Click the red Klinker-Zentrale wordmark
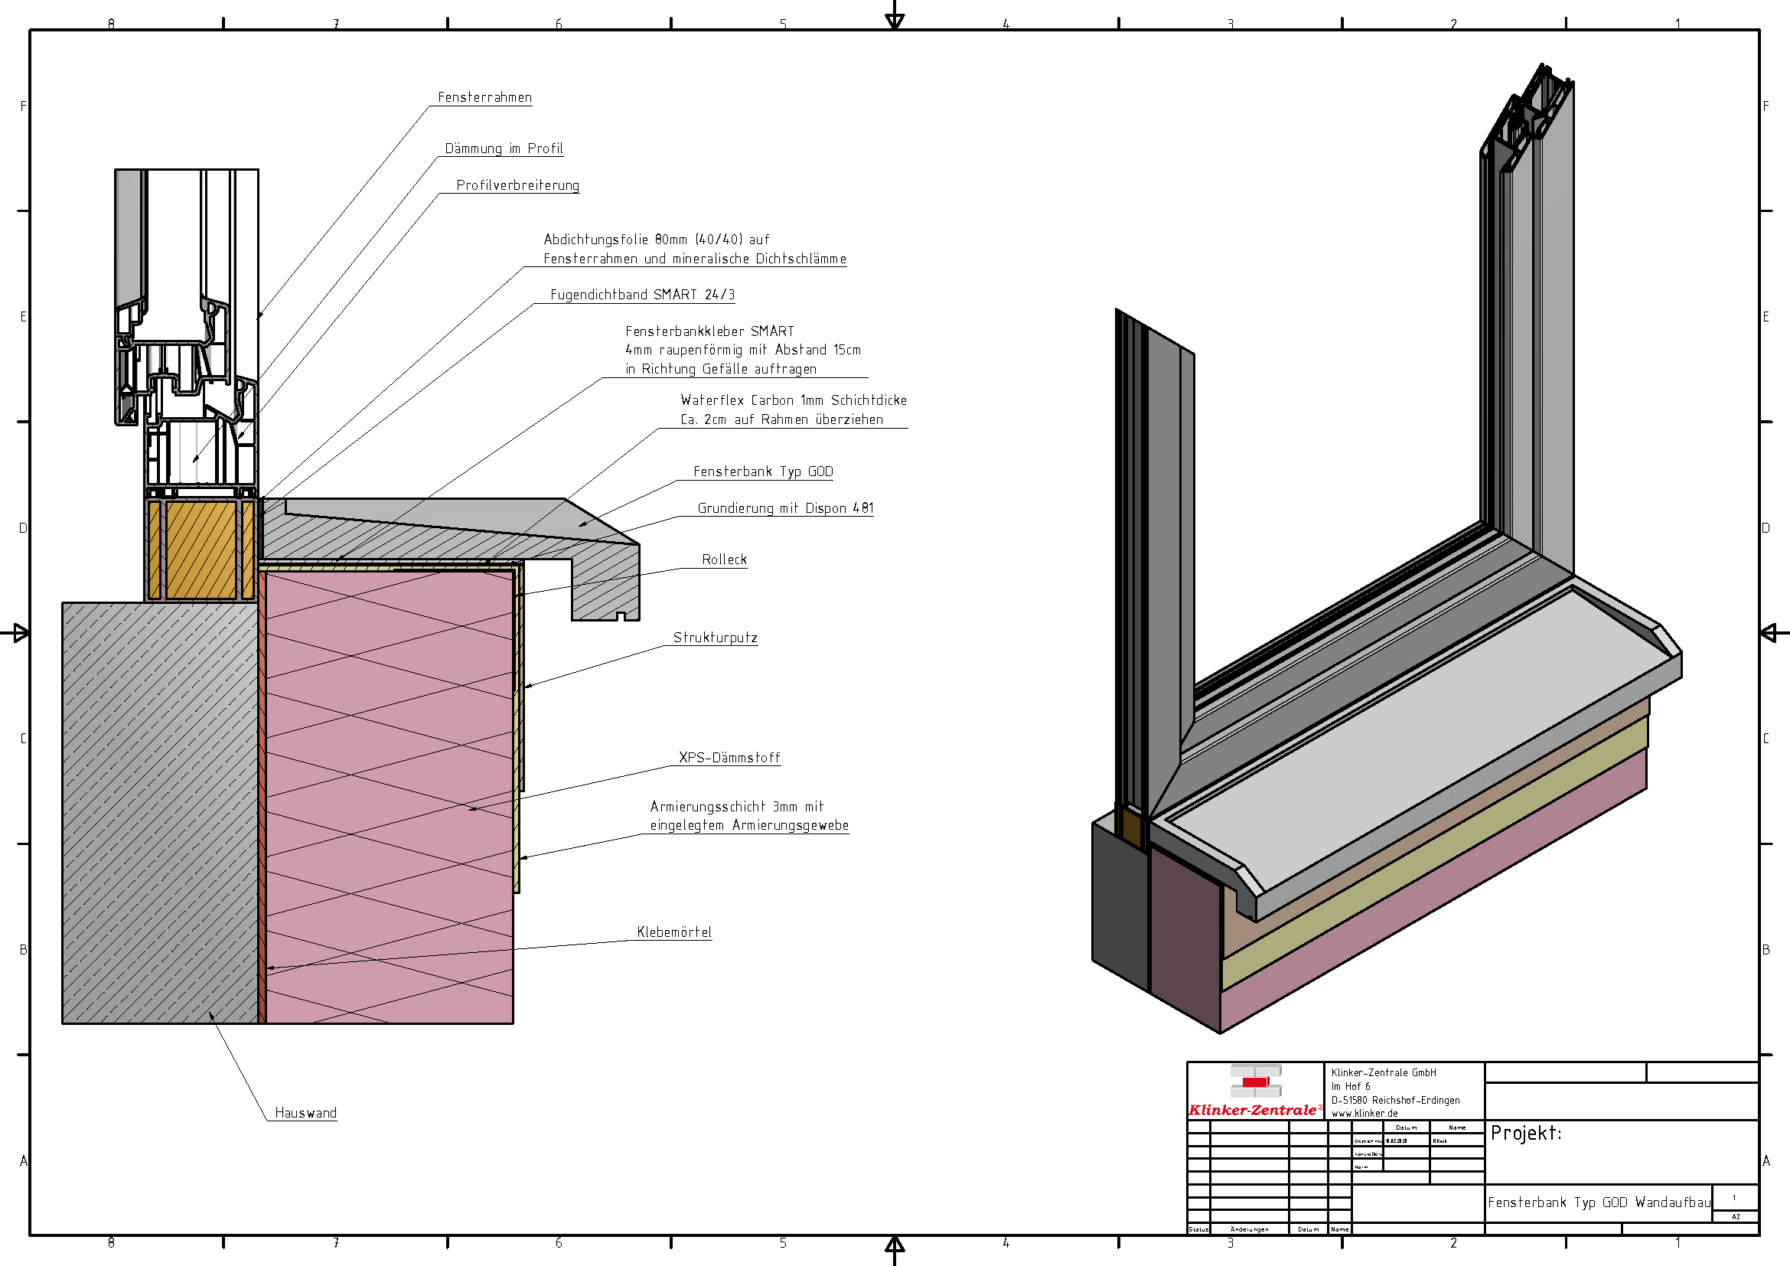1790x1266 pixels. (x=1255, y=1110)
